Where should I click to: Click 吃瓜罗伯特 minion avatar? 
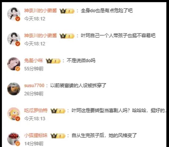point(14,114)
